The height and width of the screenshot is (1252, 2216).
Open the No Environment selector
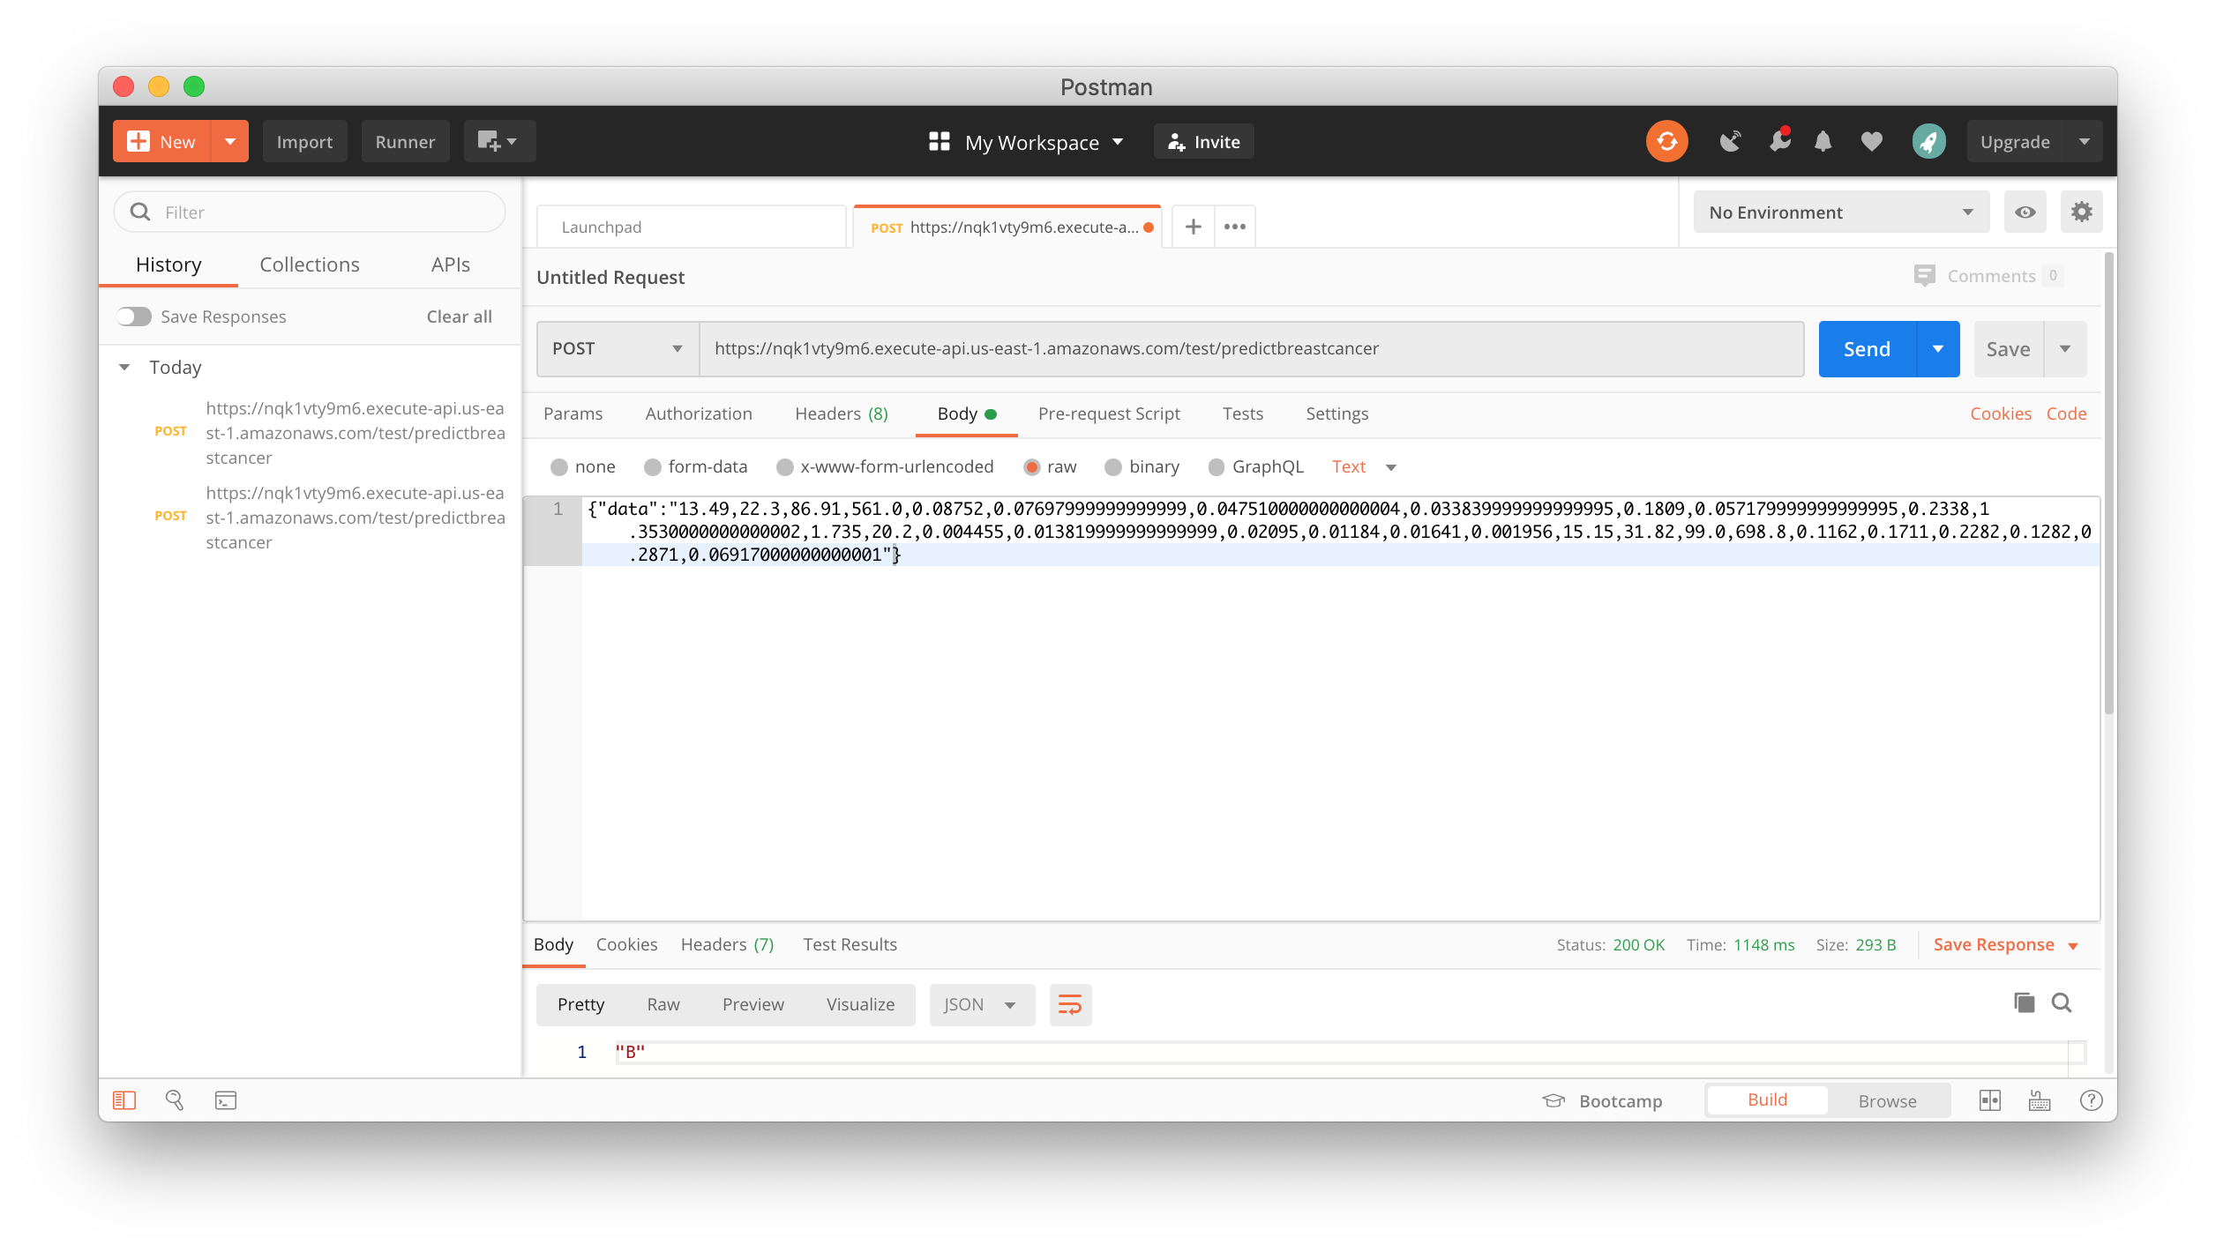[x=1841, y=212]
